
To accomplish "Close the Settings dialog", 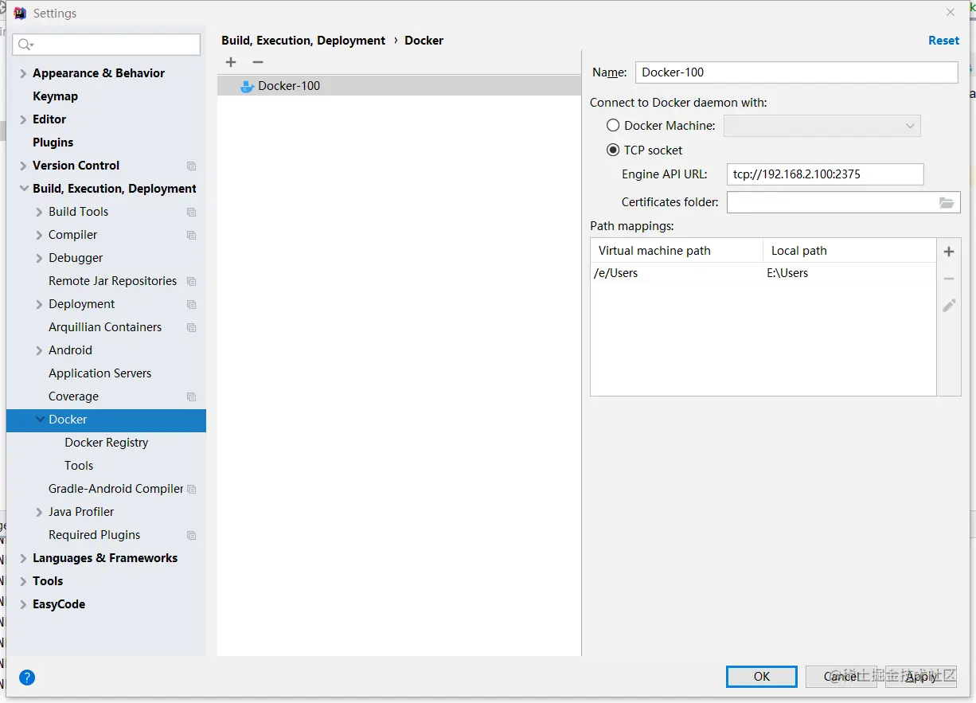I will (951, 13).
